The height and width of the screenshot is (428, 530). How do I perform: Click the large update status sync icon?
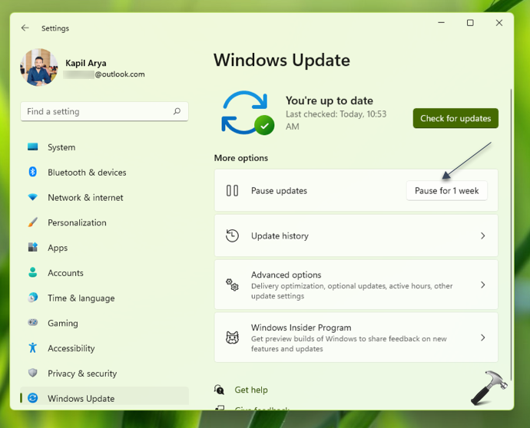click(x=247, y=113)
